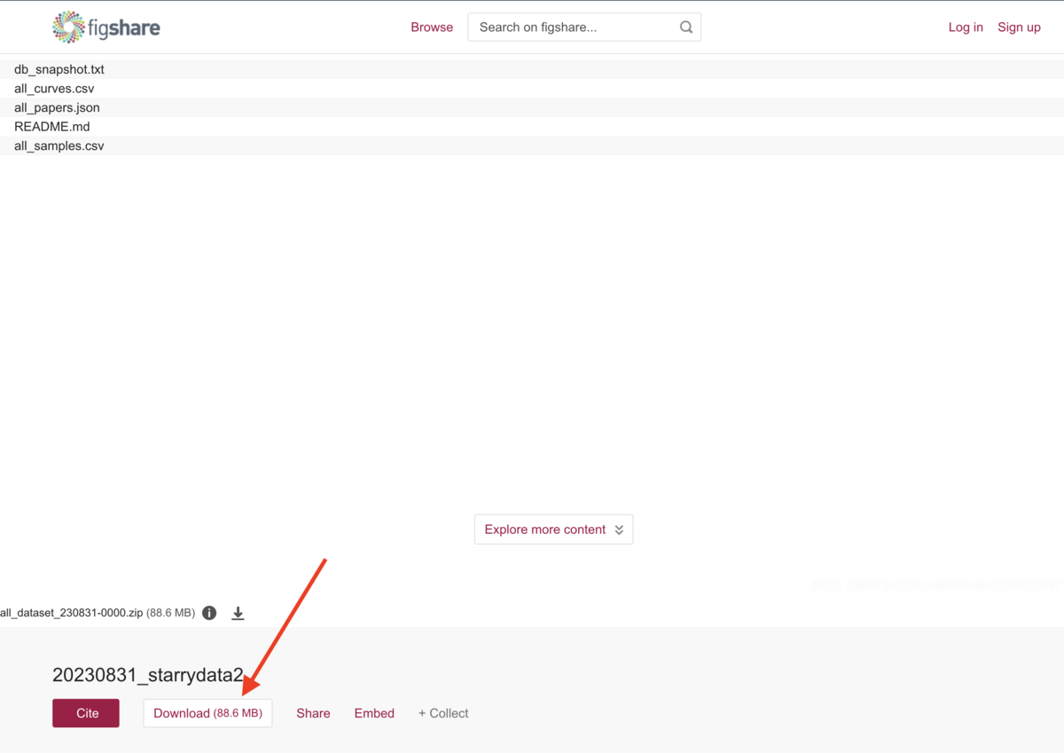The height and width of the screenshot is (753, 1064).
Task: Focus the 'Search on figshare...' field
Action: (x=572, y=27)
